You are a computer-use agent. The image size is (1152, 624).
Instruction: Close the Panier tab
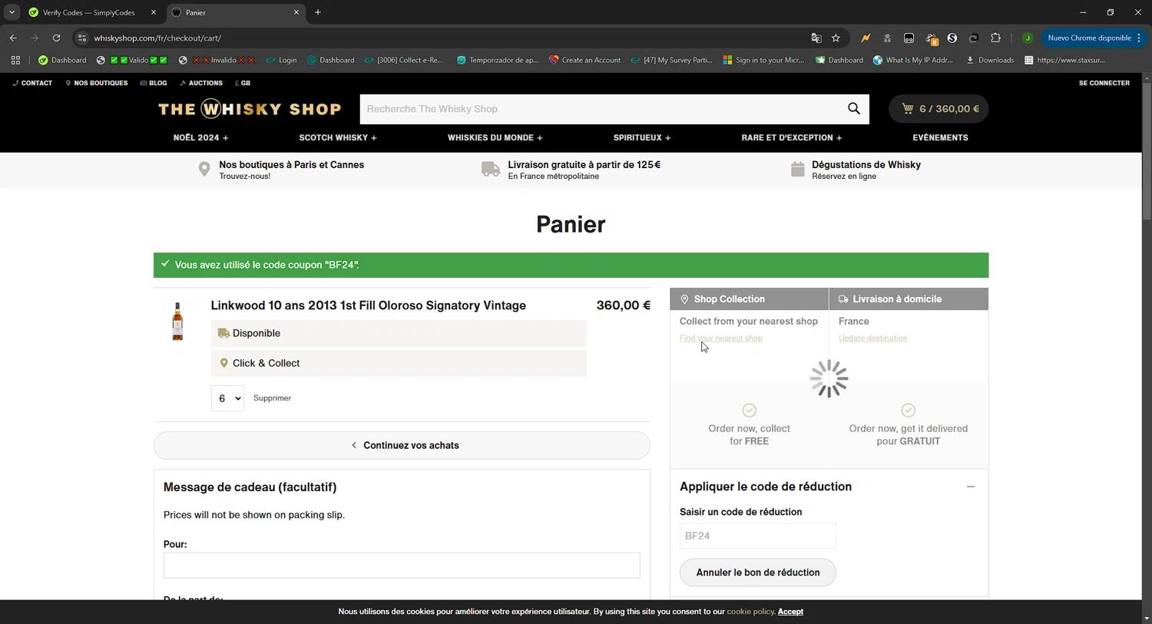click(296, 12)
